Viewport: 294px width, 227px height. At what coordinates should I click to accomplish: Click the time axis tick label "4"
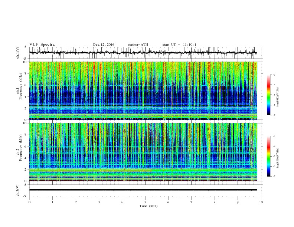coord(122,202)
